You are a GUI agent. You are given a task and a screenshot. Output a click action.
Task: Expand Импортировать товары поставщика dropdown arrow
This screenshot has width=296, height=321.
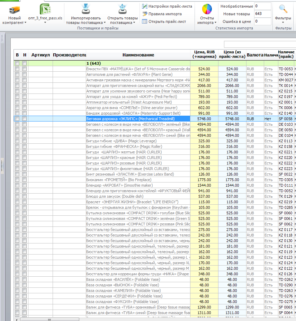105,23
